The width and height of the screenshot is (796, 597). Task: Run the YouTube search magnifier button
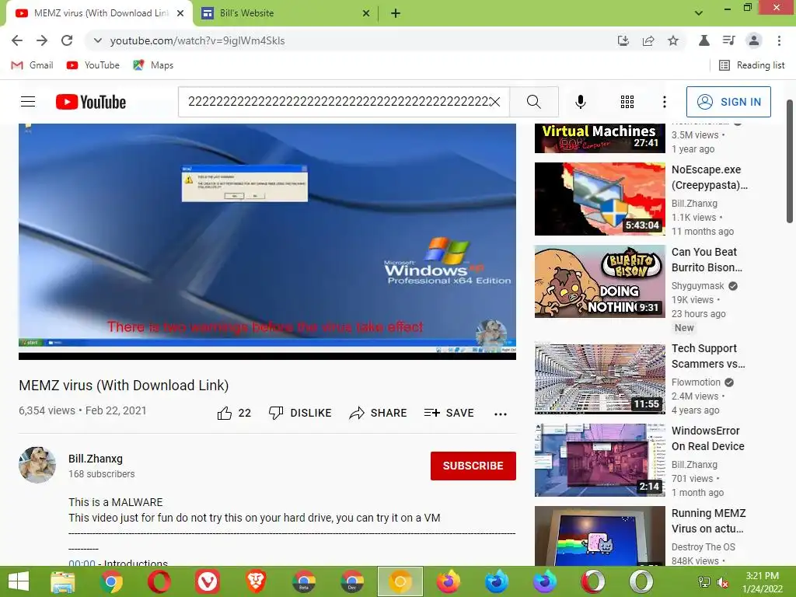click(533, 102)
